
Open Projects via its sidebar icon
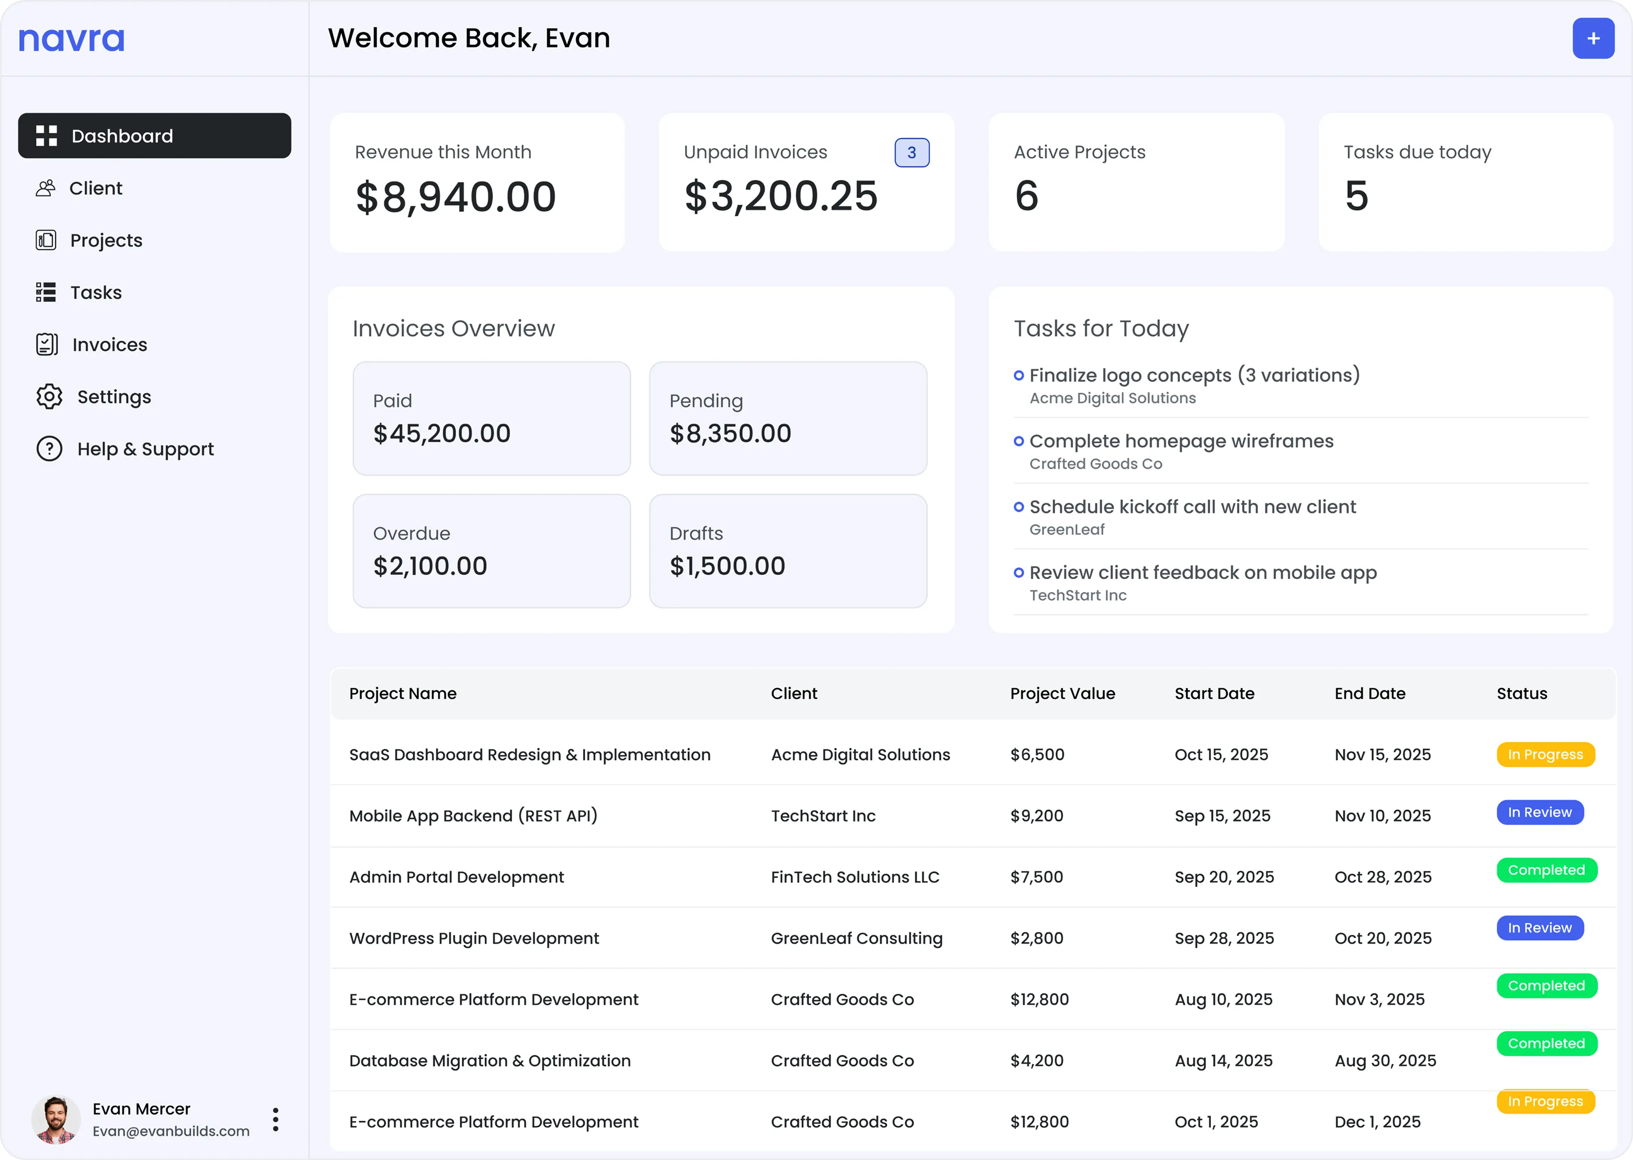pyautogui.click(x=46, y=240)
